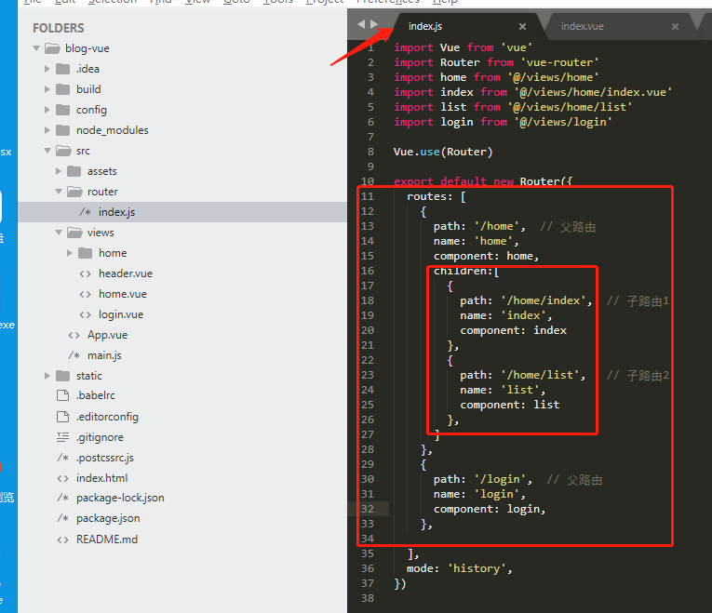The image size is (712, 613).
Task: Open header.vue from the sidebar
Action: (126, 273)
